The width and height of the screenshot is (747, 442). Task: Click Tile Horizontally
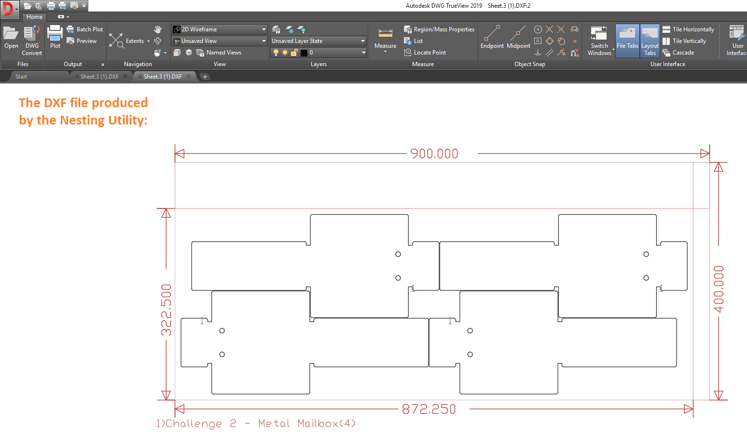coord(689,29)
